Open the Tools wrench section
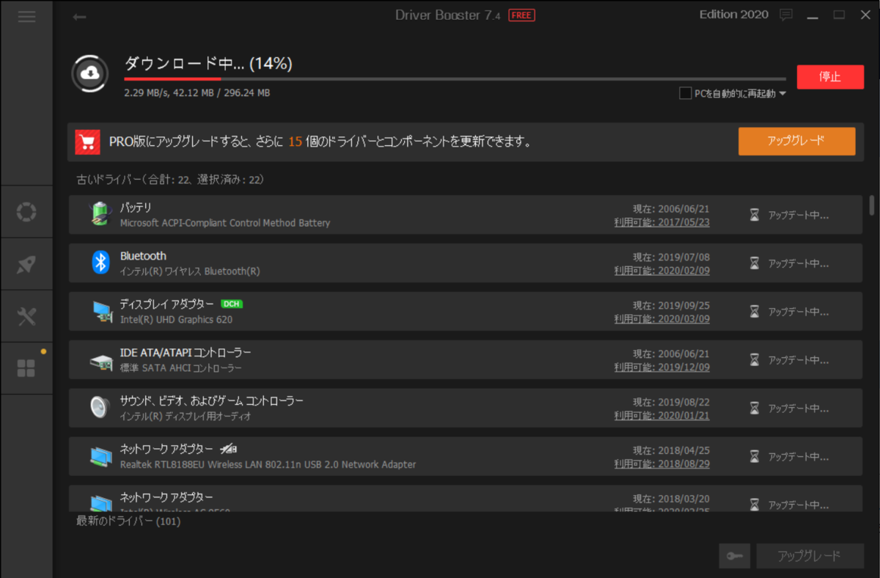 coord(26,316)
